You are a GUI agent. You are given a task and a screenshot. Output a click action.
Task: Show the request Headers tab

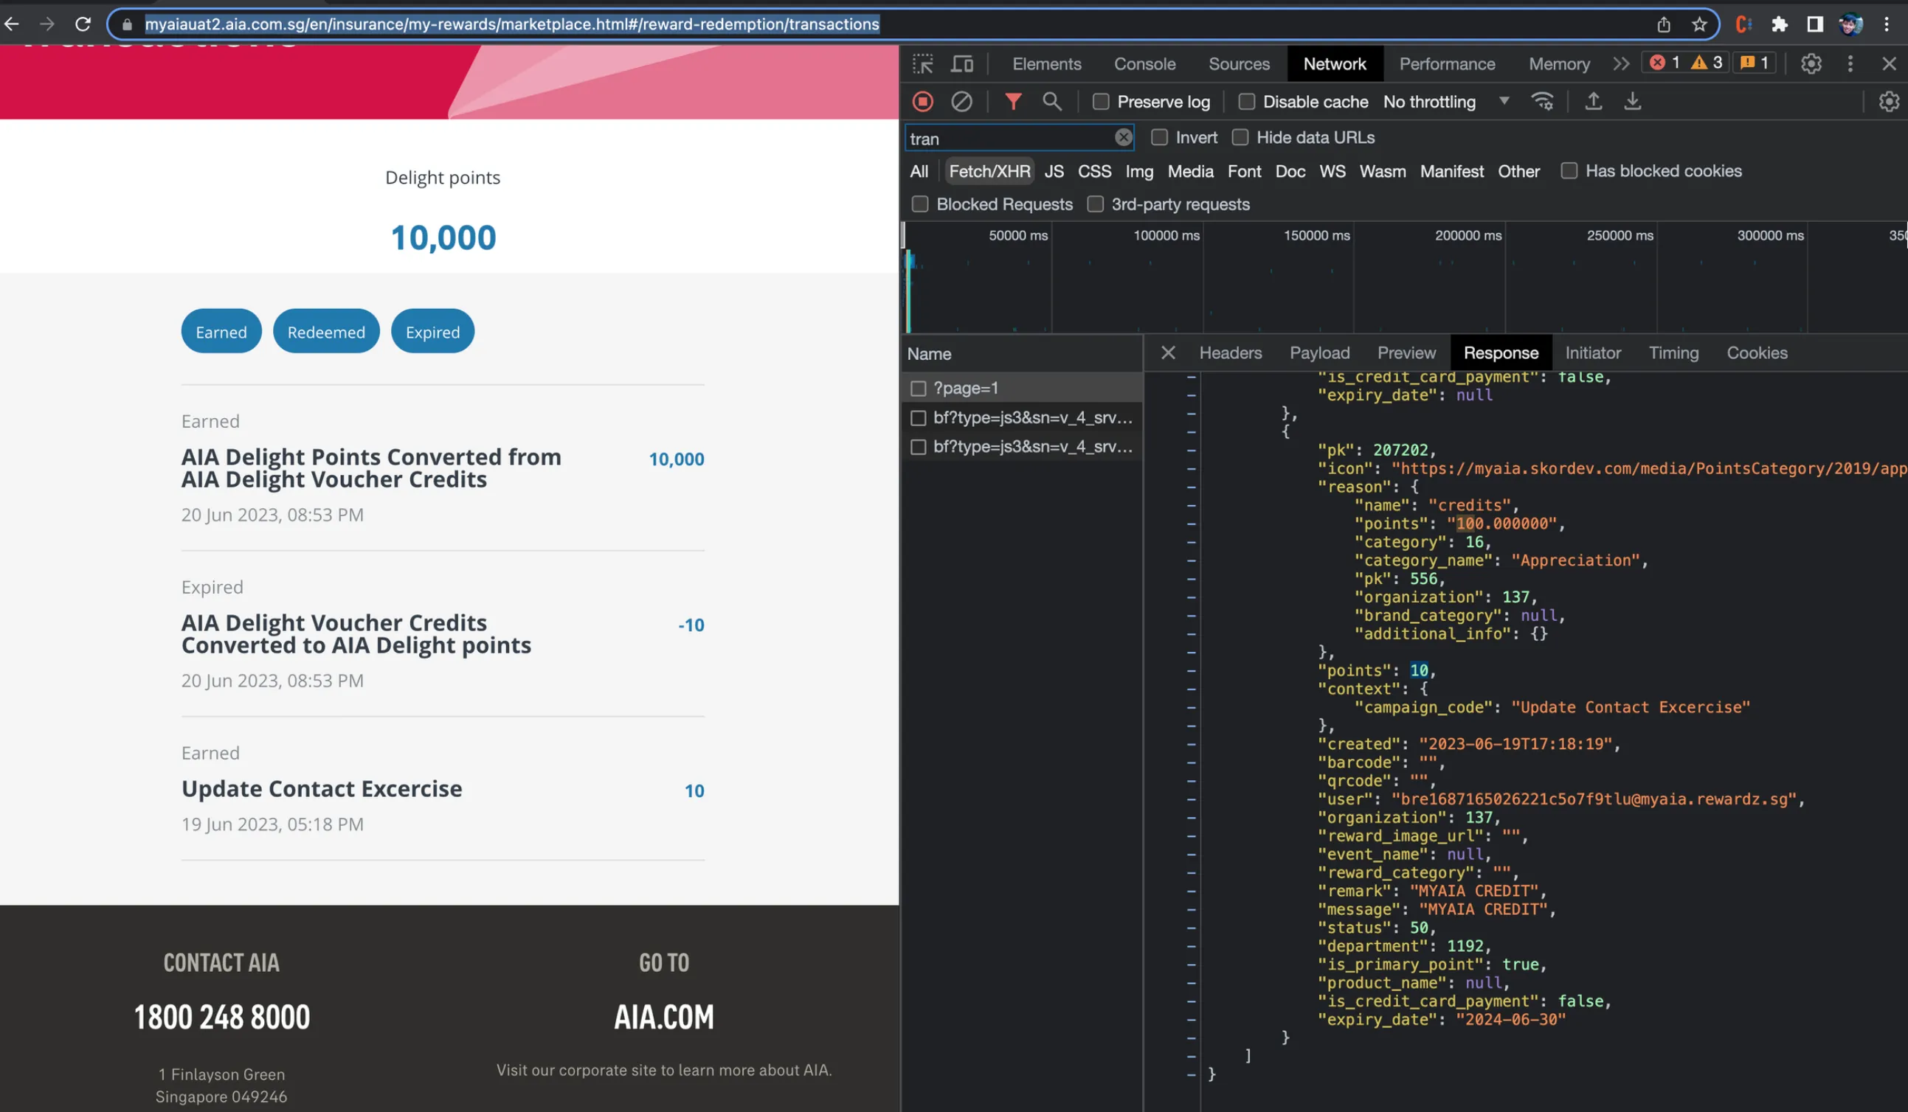click(x=1231, y=353)
